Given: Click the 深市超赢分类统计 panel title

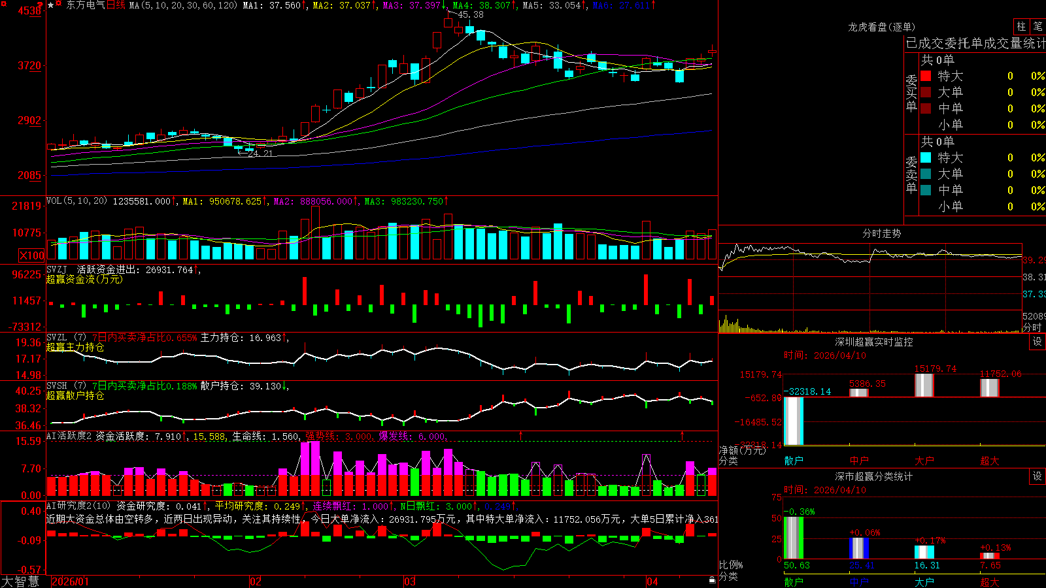Looking at the screenshot, I should tap(873, 476).
